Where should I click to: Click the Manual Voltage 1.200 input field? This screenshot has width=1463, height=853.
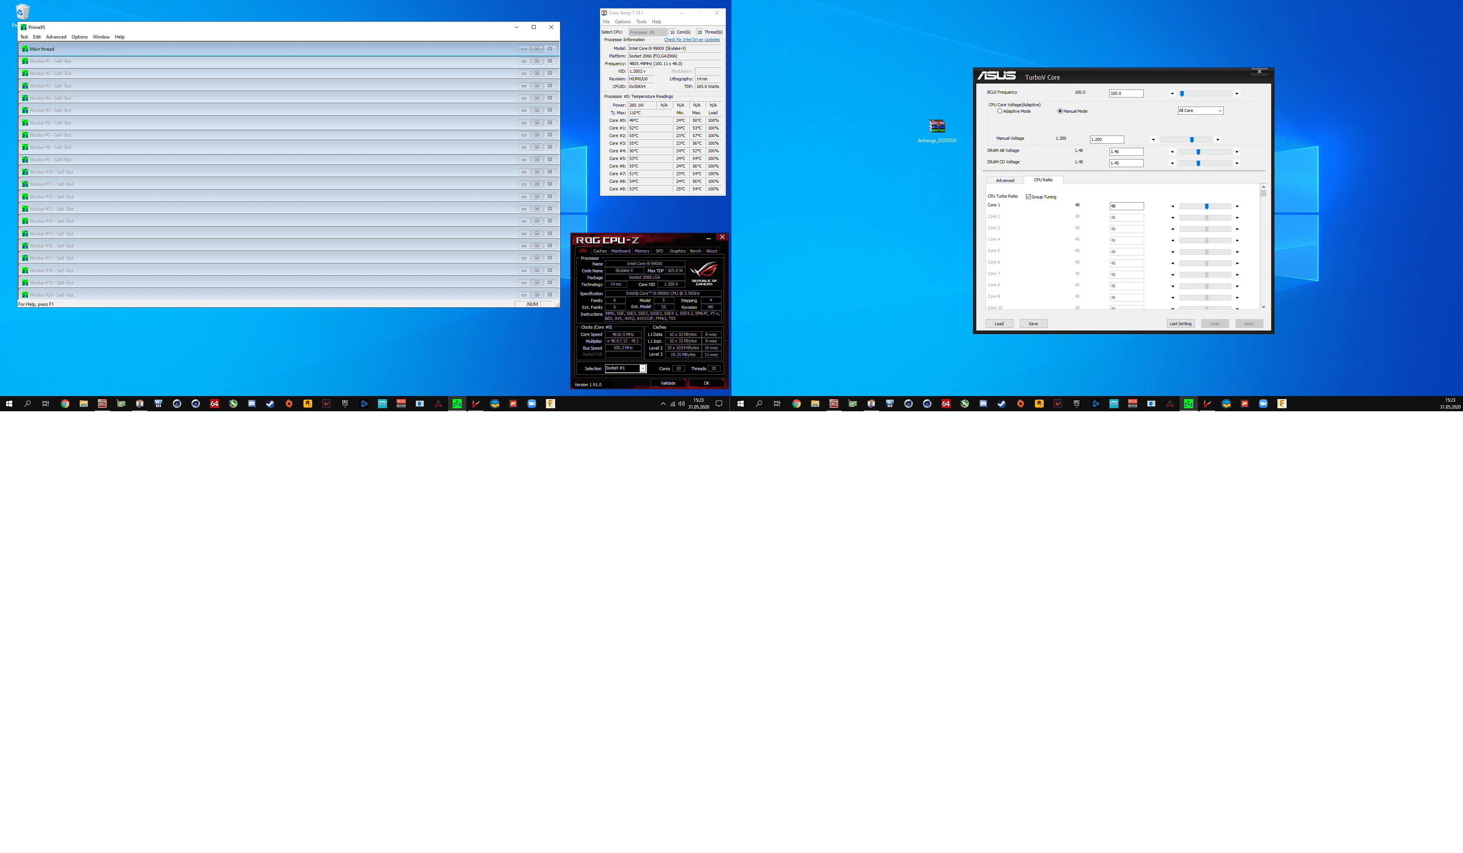tap(1106, 139)
